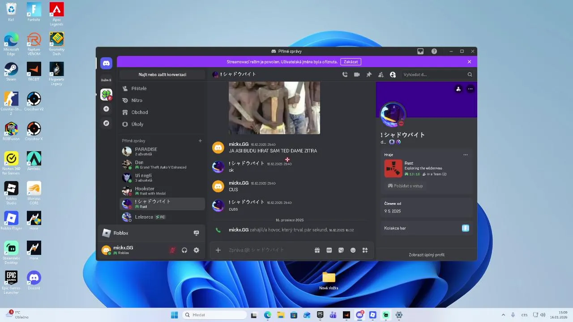Open the GIF picker

[x=329, y=250]
